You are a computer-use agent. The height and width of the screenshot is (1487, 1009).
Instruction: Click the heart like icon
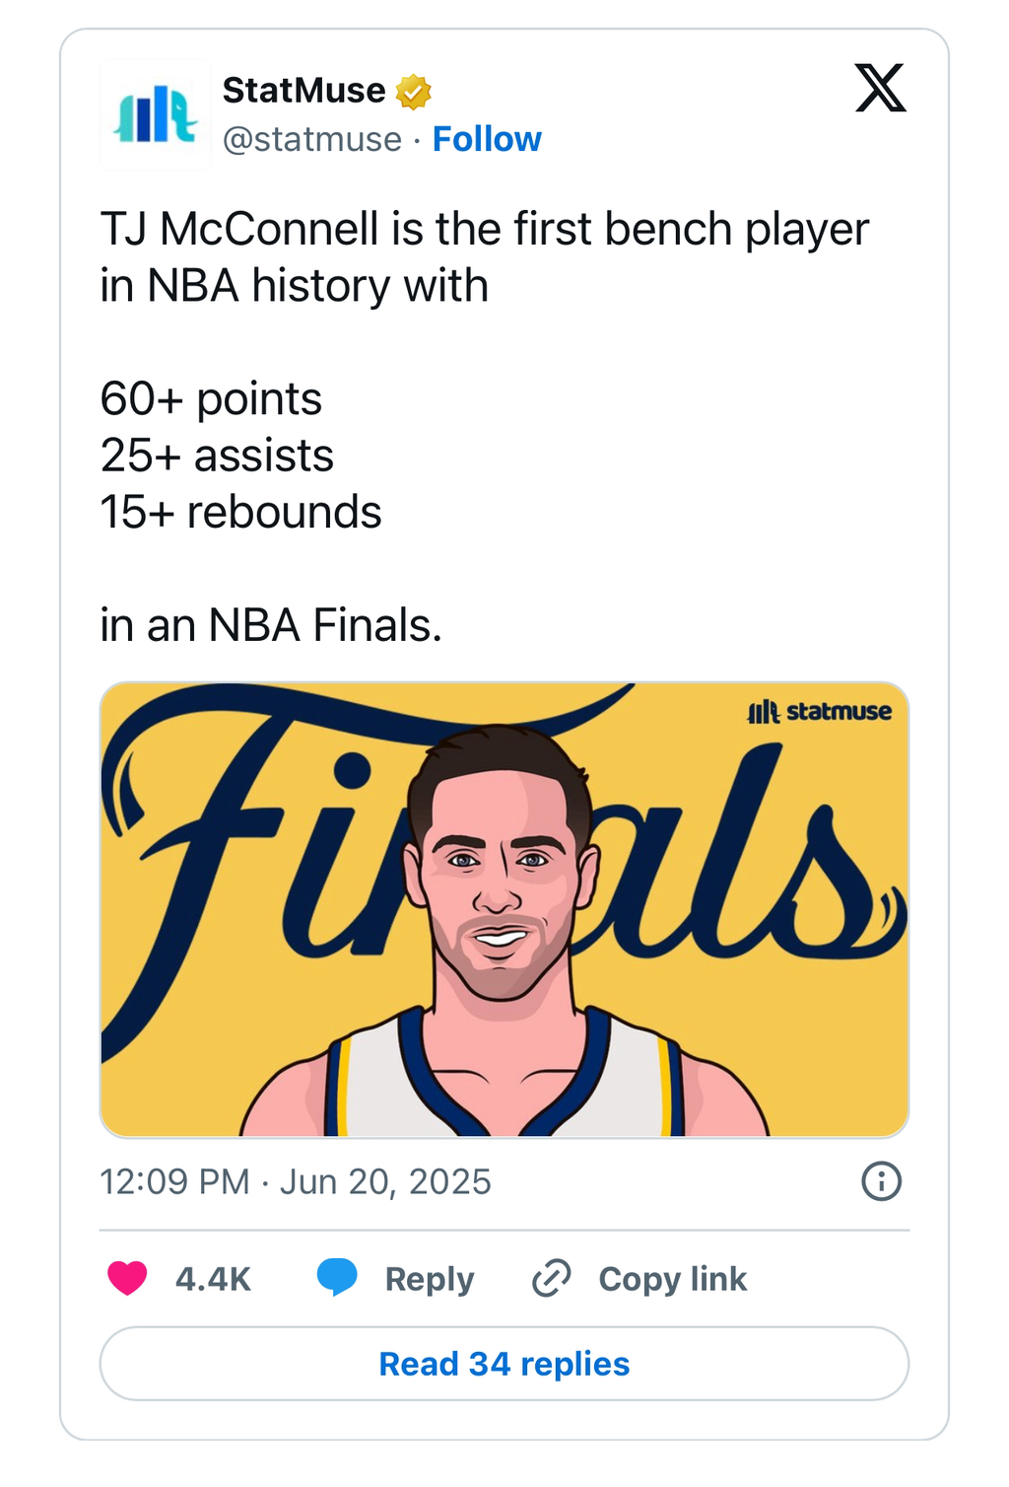pos(127,1278)
